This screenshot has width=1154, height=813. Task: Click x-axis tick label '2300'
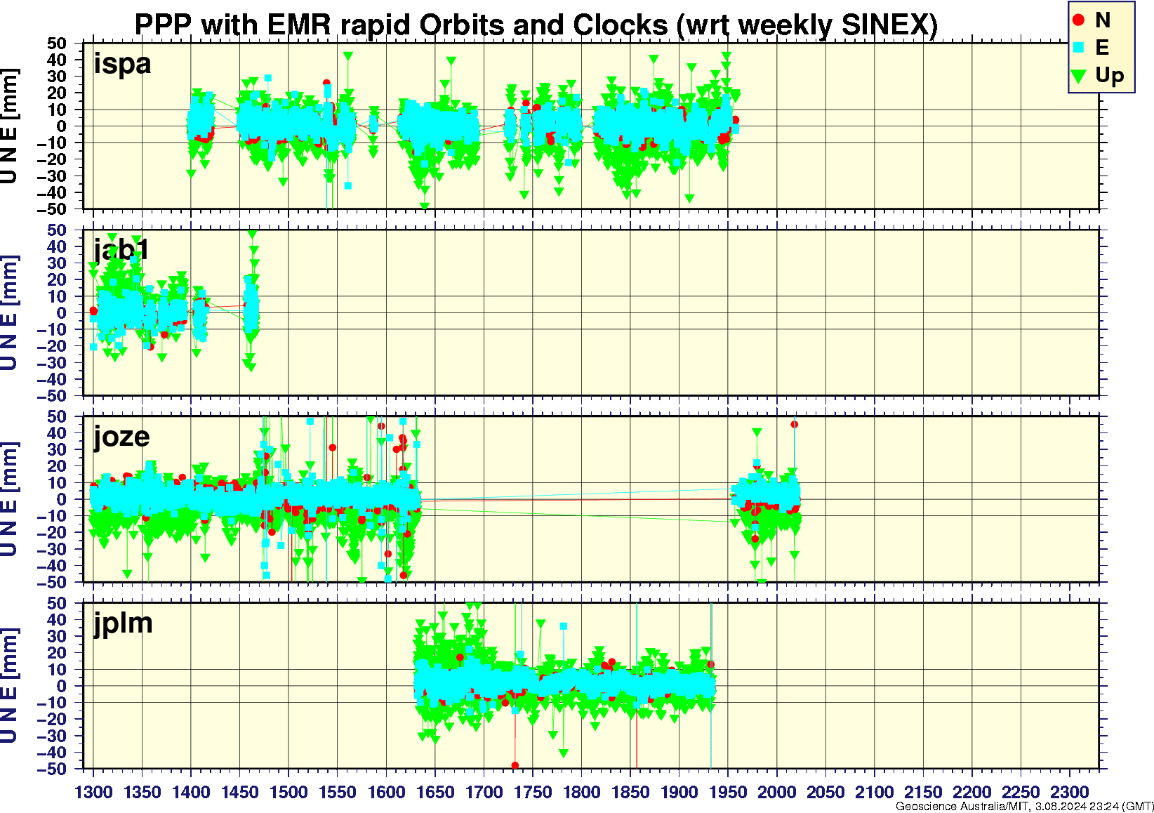click(1069, 793)
